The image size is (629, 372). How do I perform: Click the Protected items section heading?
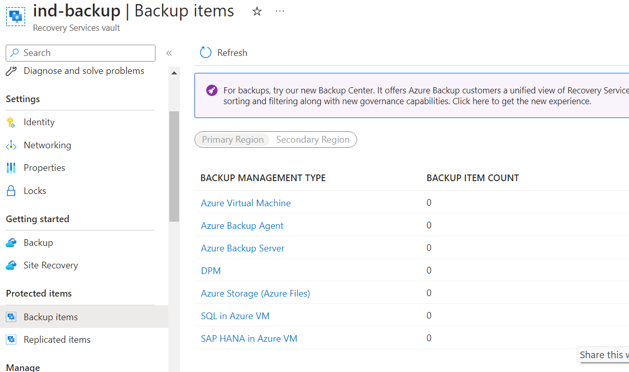coord(38,293)
